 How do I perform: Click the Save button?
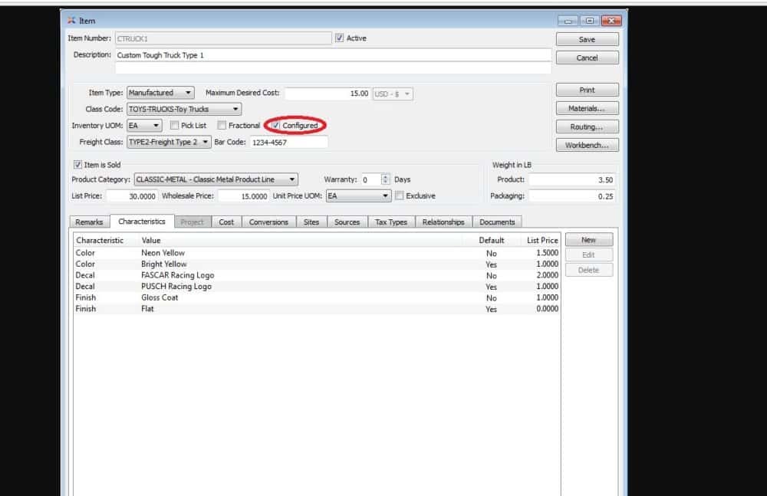(x=587, y=39)
